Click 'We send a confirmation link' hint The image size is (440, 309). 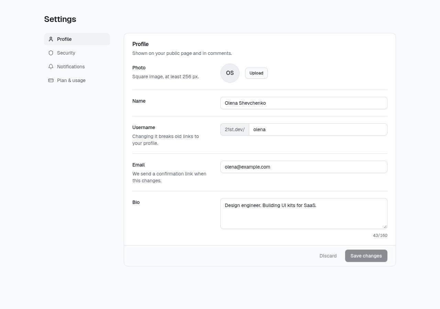169,177
